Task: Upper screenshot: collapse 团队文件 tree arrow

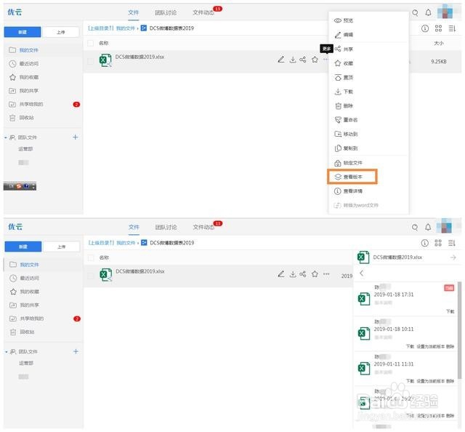Action: pos(6,137)
